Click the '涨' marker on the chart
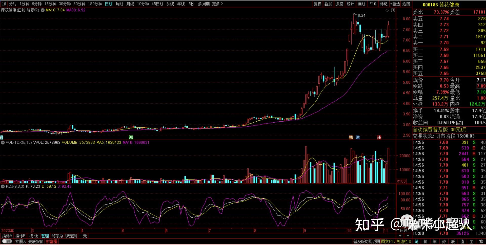486x245 pixels. [x=379, y=137]
